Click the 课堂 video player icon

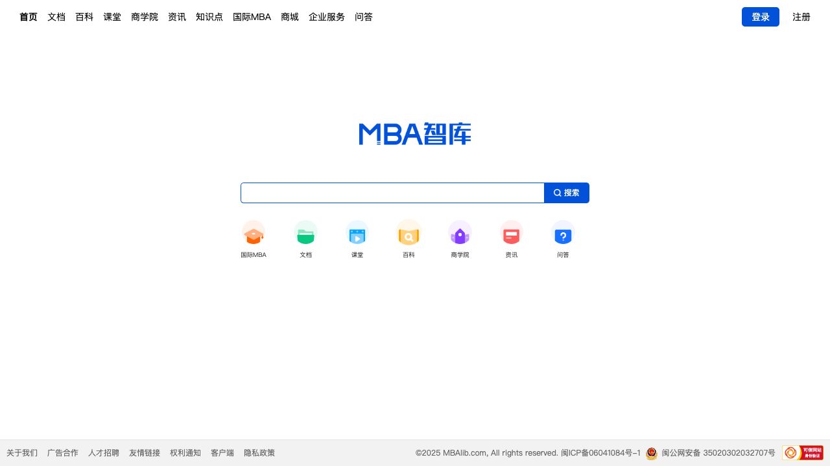tap(357, 234)
